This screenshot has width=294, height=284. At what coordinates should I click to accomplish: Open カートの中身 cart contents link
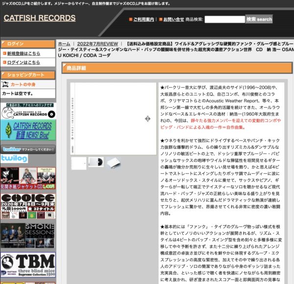pos(23,85)
